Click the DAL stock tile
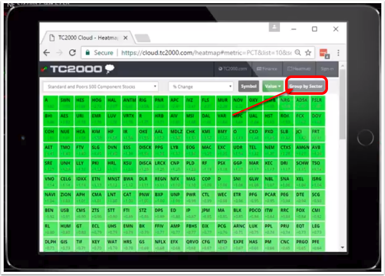The width and height of the screenshot is (385, 276). [x=208, y=119]
